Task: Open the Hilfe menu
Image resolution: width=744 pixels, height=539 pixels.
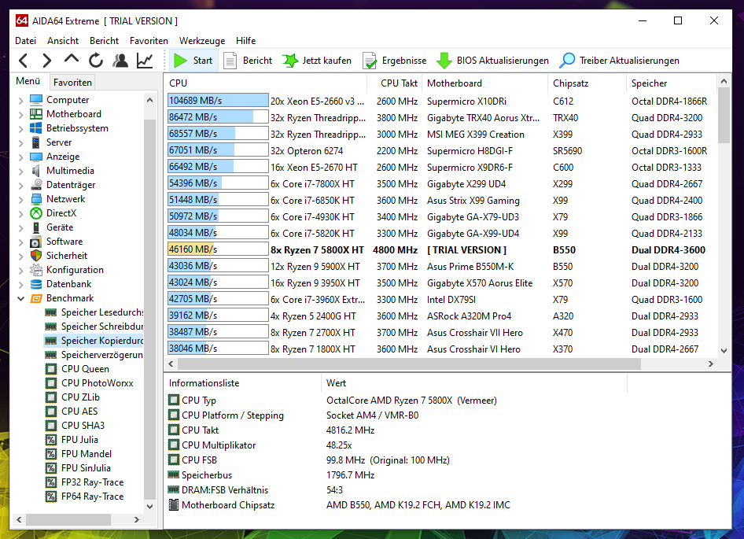Action: (x=246, y=41)
